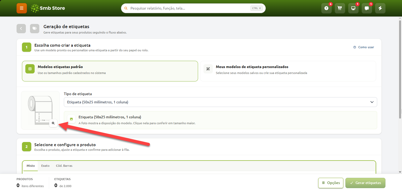Click the picture icon beside the Etiqueta description
The image size is (402, 192).
click(71, 119)
